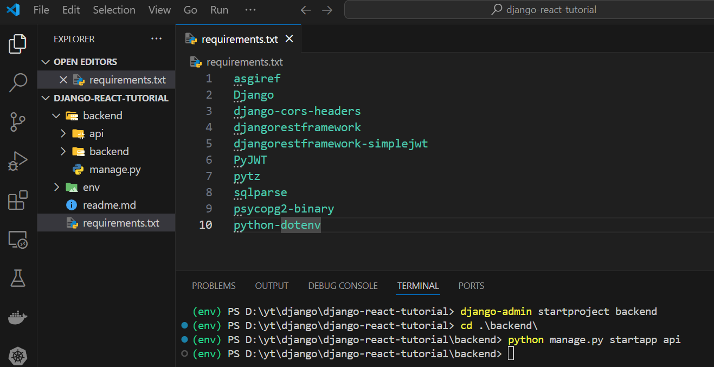Select requirements.txt in the file tree
714x367 pixels.
(x=106, y=223)
